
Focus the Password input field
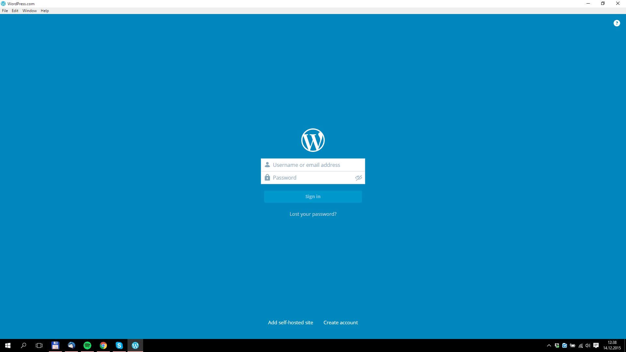(313, 178)
